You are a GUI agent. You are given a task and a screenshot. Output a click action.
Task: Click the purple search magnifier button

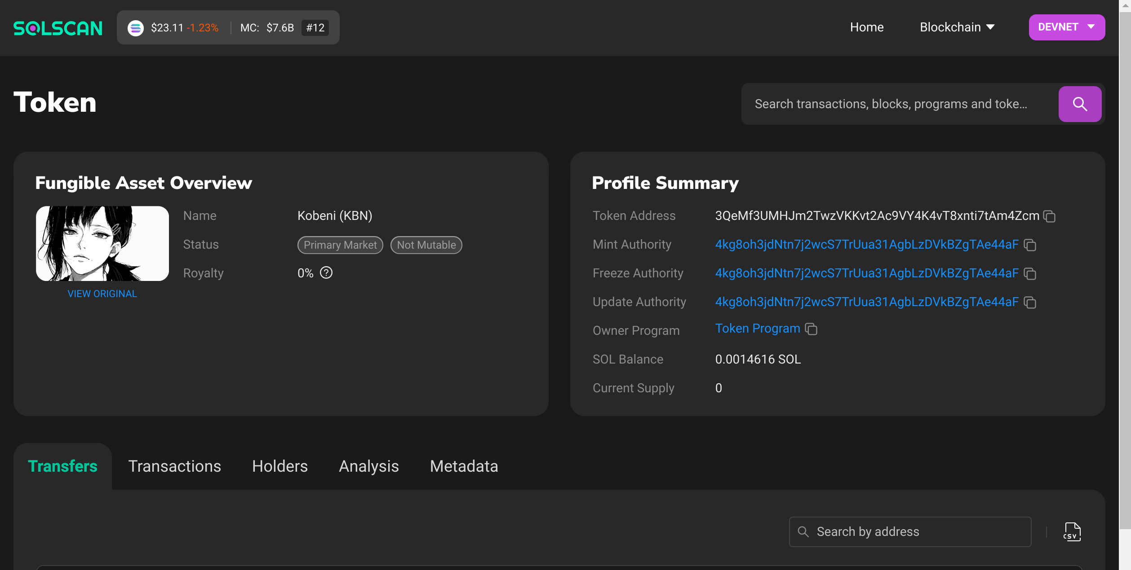click(1080, 104)
